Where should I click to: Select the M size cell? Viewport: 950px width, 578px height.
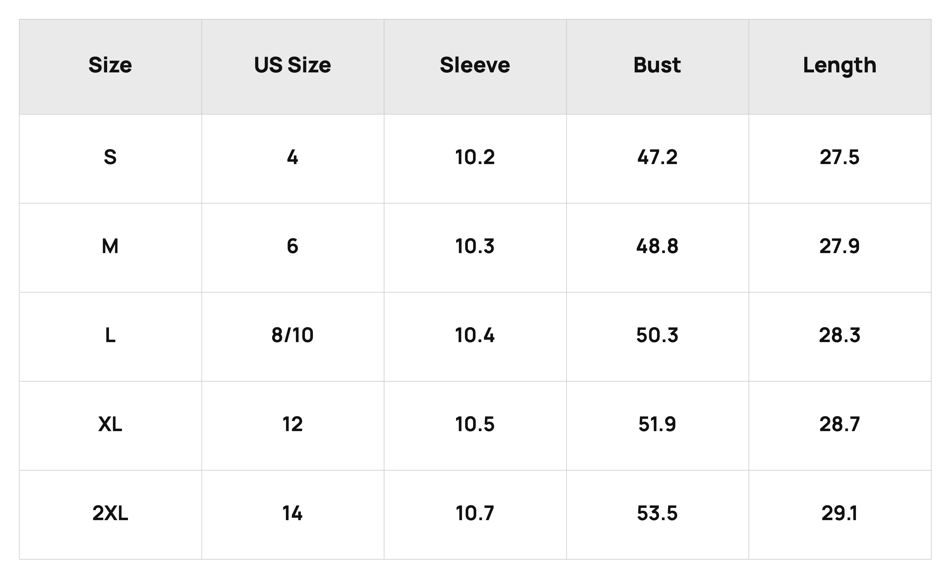(110, 248)
